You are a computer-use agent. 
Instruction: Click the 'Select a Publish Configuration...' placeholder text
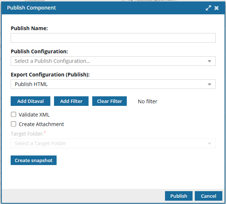click(x=53, y=61)
